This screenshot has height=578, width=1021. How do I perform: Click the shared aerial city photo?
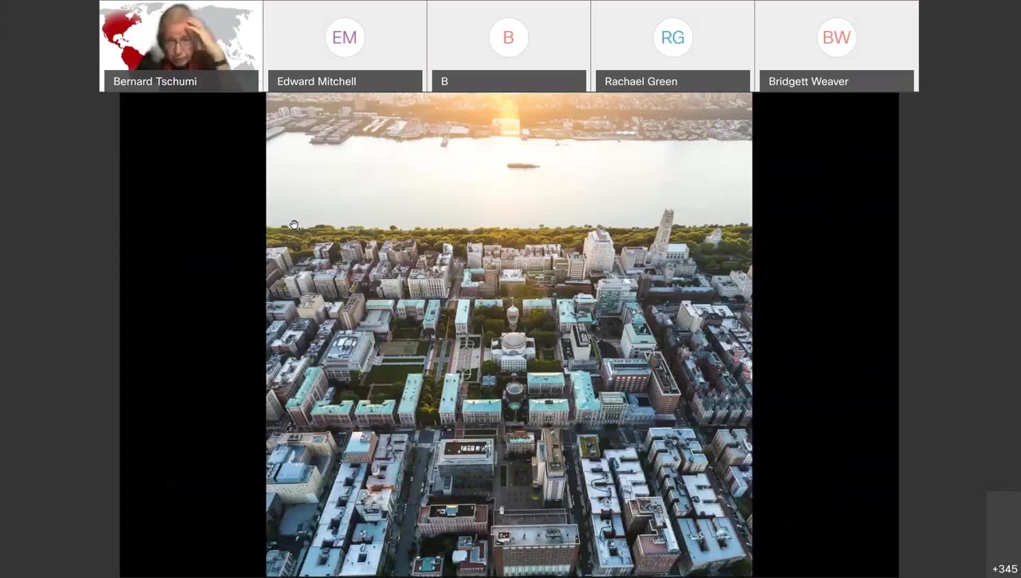509,335
